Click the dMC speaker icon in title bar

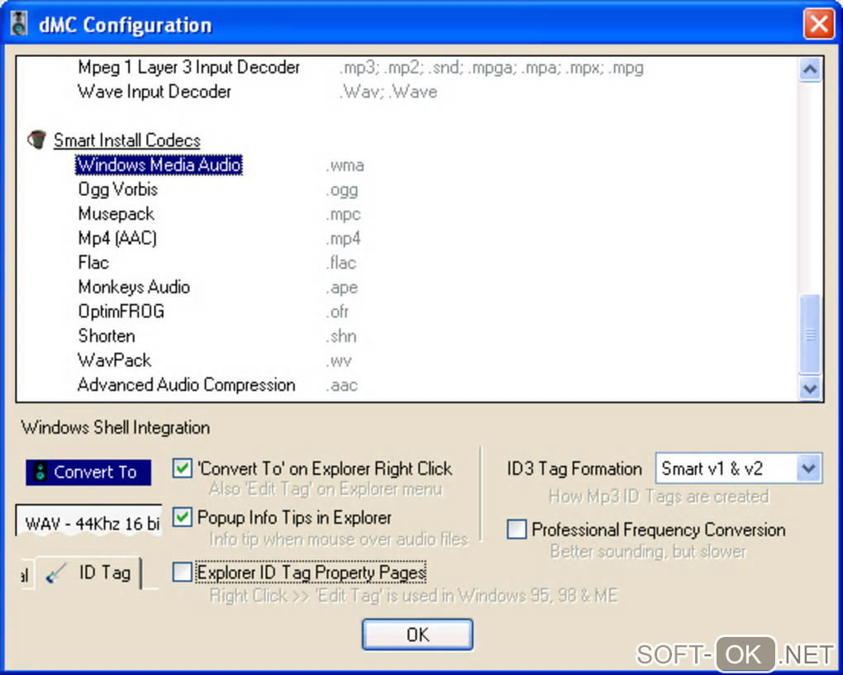(x=19, y=24)
